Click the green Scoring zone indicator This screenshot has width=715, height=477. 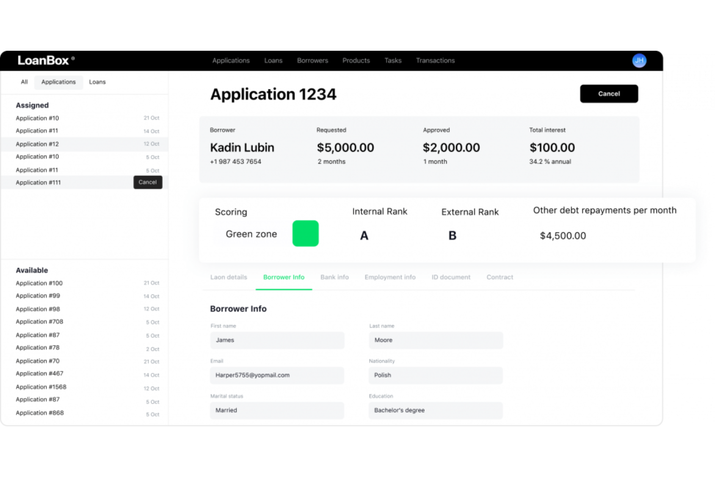point(305,233)
